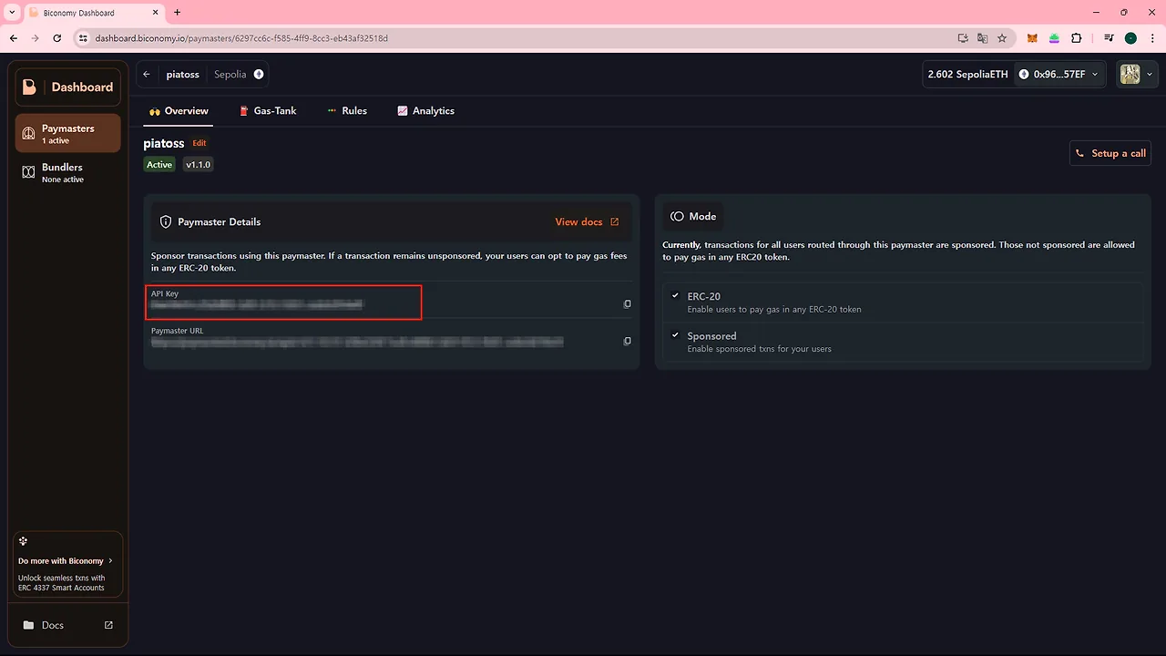
Task: Click the v1.1.0 version badge
Action: tap(198, 165)
